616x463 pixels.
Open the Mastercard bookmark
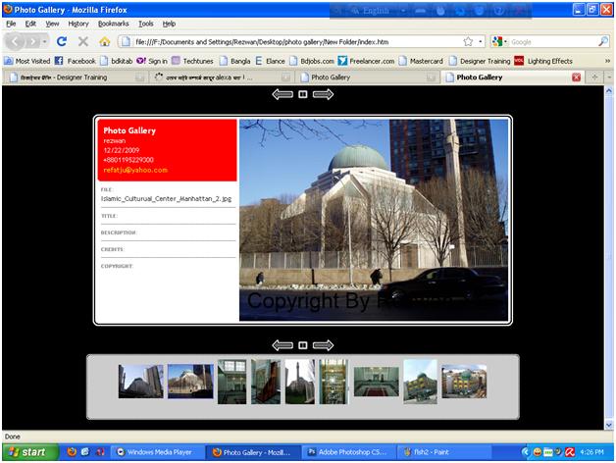[x=421, y=61]
